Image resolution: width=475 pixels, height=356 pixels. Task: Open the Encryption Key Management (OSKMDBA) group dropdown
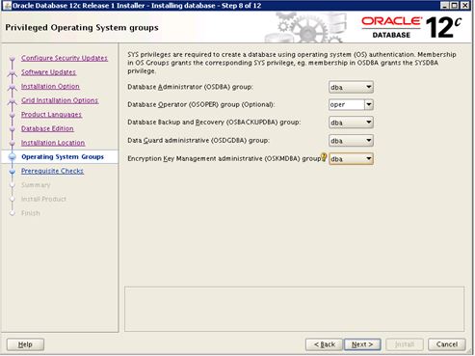click(x=351, y=159)
